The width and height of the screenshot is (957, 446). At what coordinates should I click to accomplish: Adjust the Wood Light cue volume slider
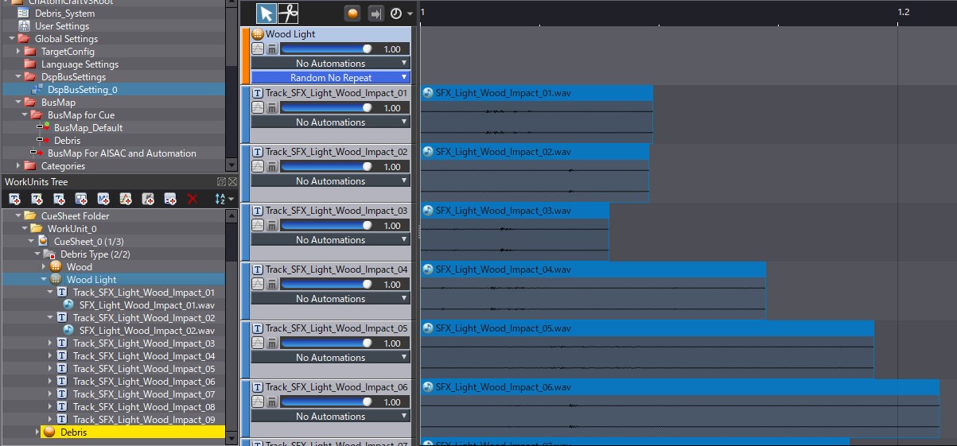(327, 49)
